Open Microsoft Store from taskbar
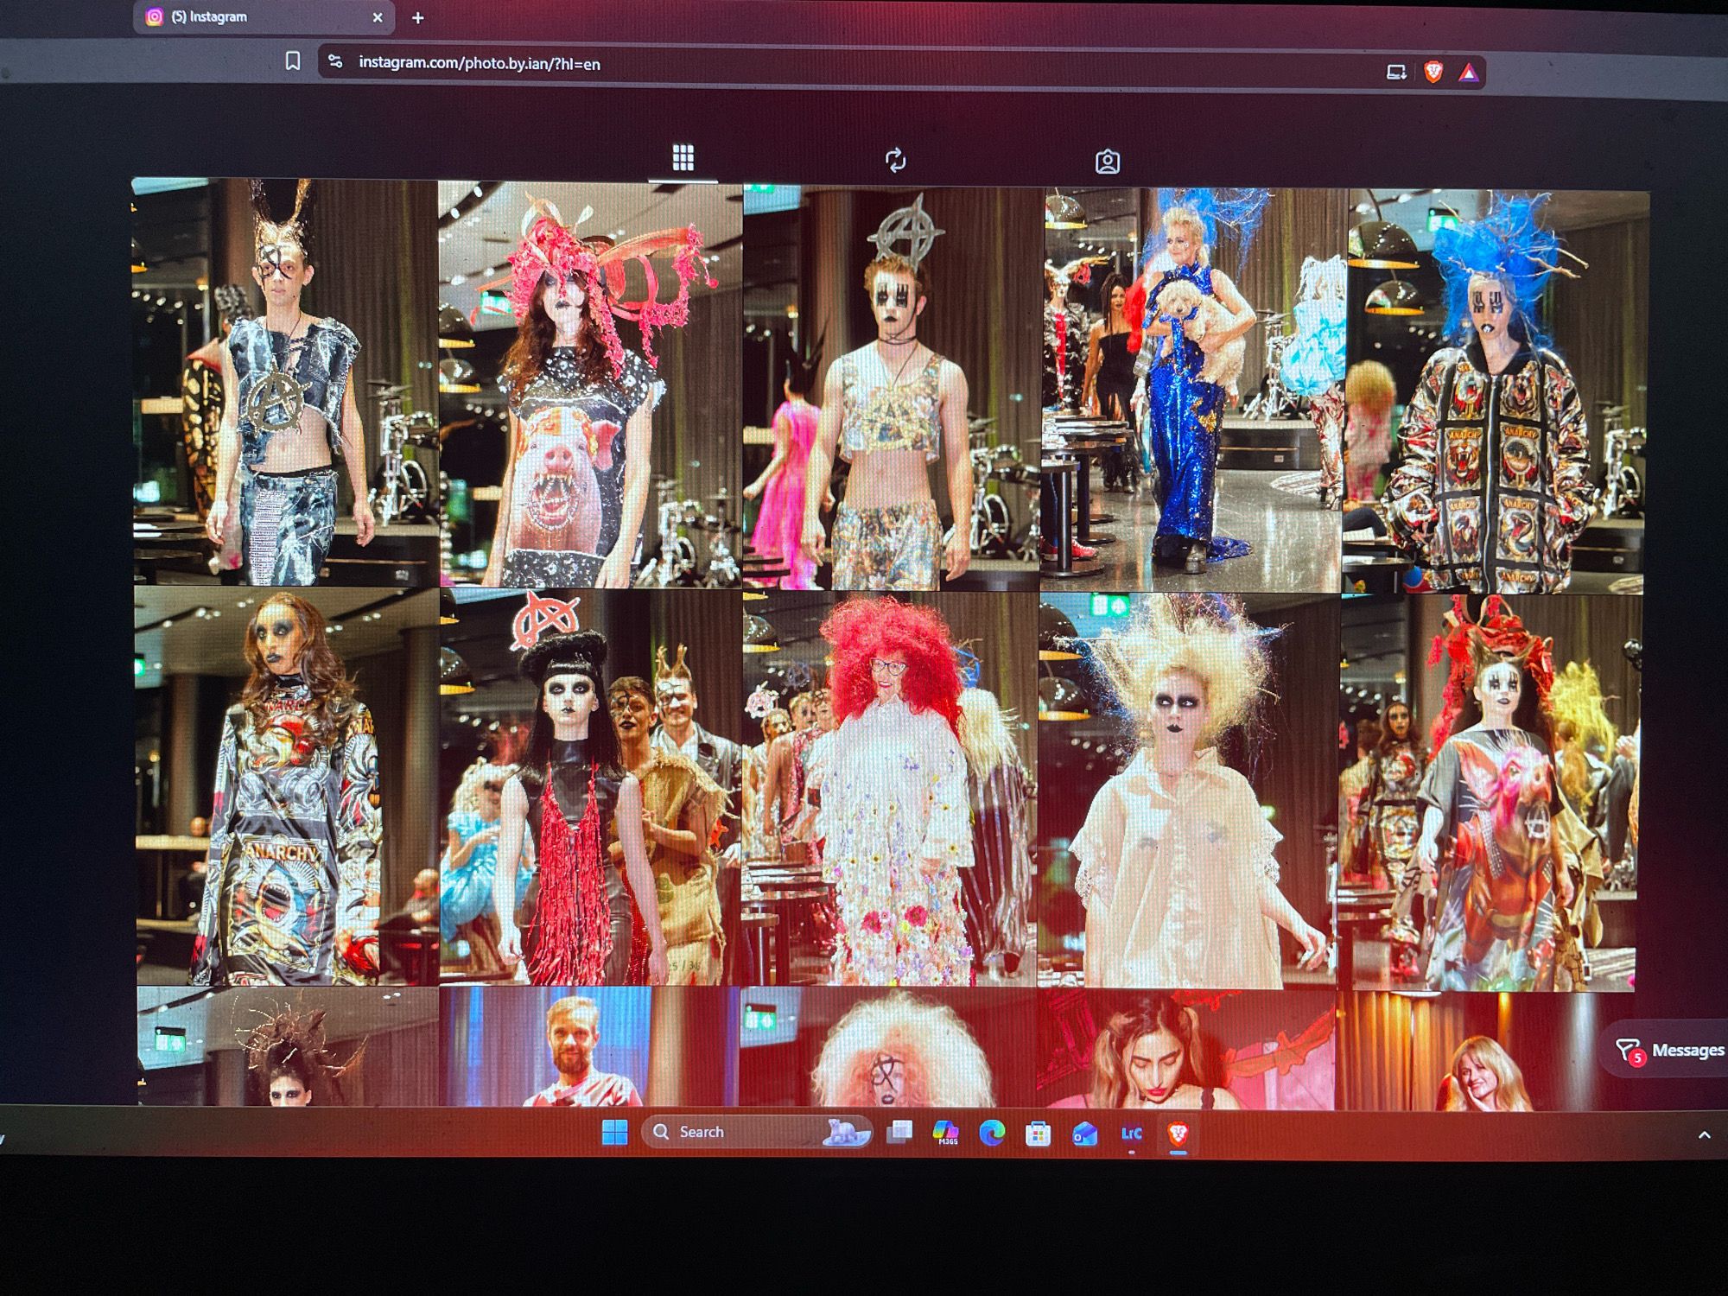The height and width of the screenshot is (1296, 1728). [1038, 1134]
